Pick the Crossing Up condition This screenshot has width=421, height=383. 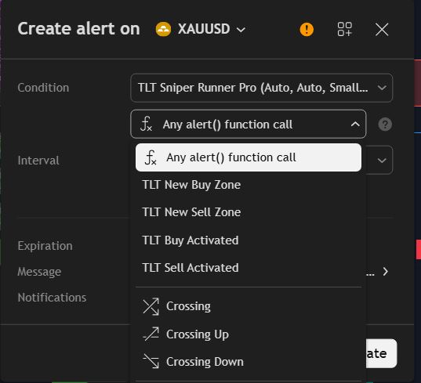point(248,334)
